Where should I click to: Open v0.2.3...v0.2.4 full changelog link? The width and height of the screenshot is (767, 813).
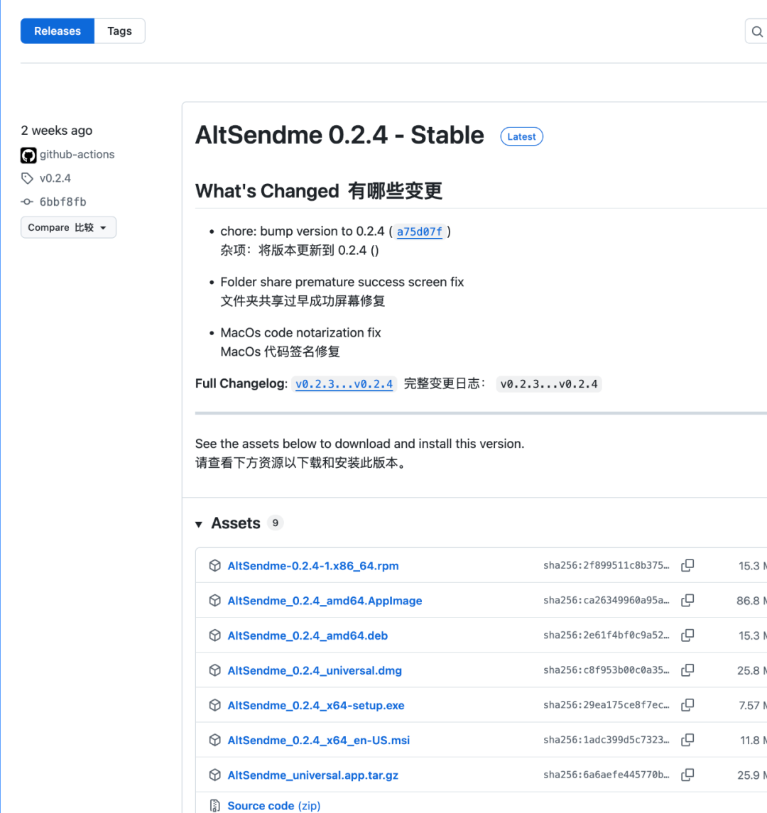[x=344, y=384]
